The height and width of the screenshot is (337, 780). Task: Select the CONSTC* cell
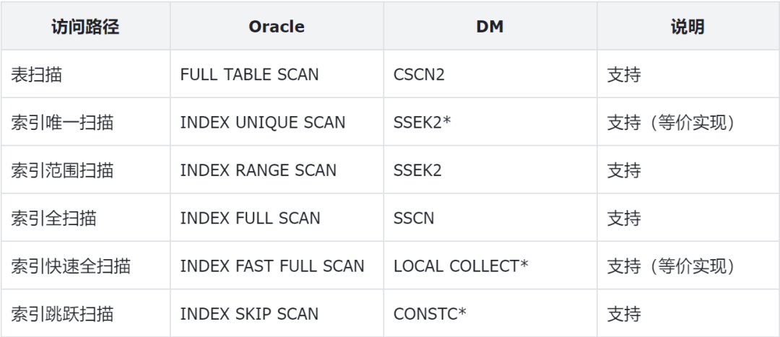coord(430,314)
